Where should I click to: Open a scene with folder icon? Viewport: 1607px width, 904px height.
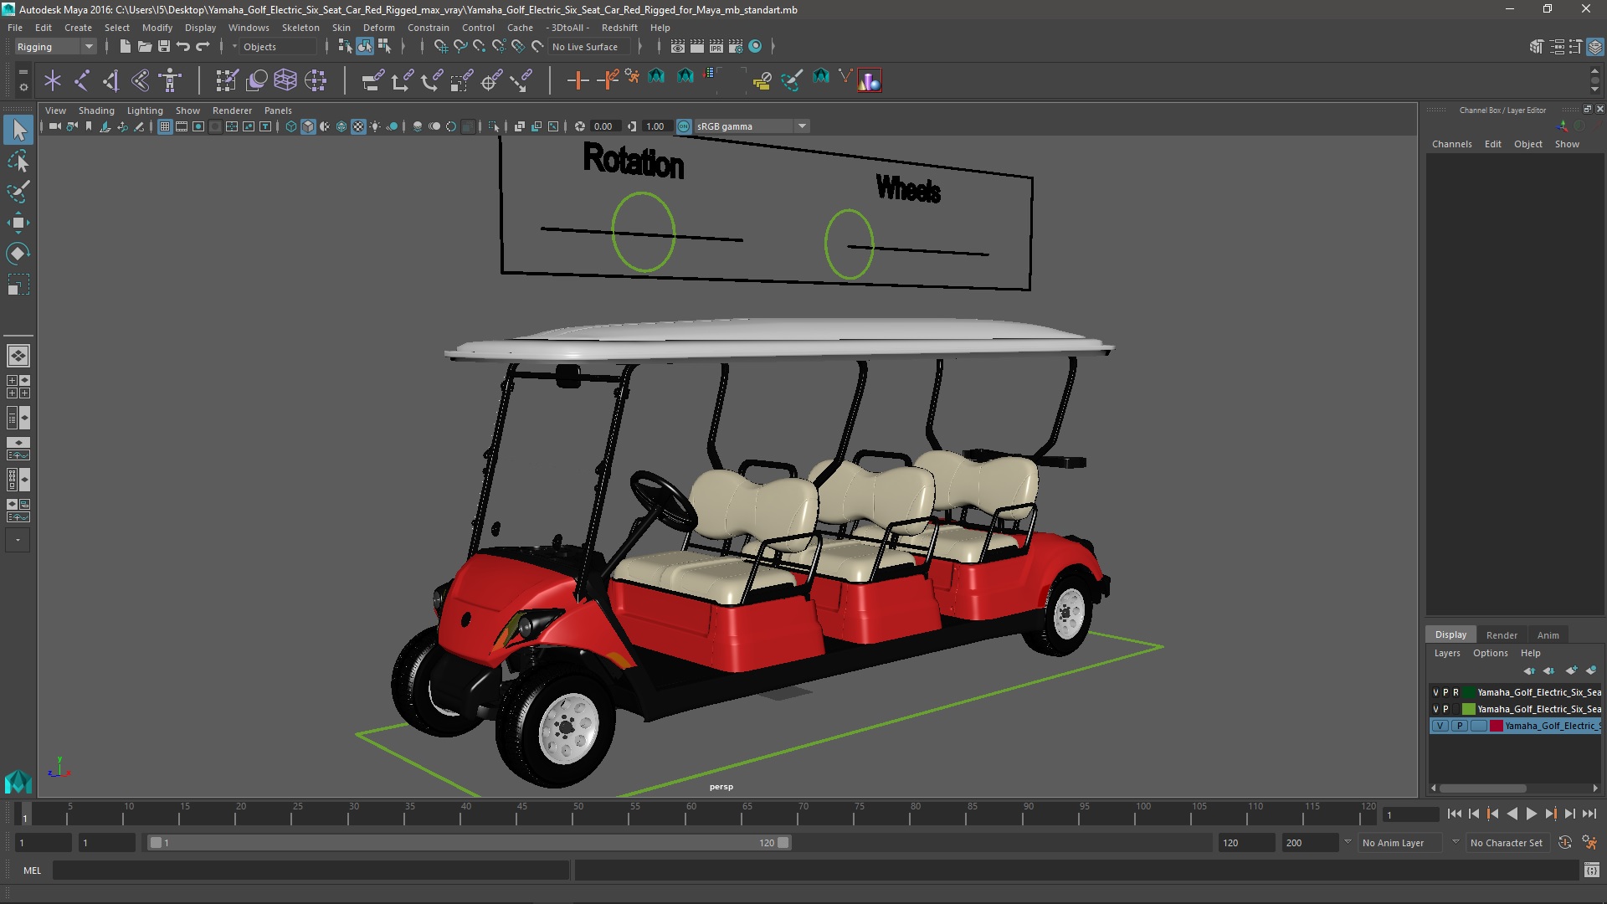coord(144,47)
